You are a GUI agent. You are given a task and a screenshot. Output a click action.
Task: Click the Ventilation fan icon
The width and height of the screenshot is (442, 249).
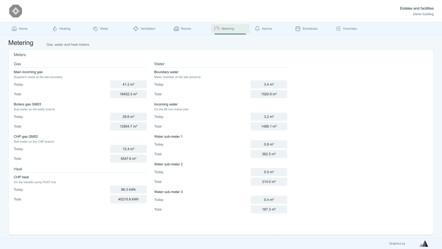(x=136, y=28)
